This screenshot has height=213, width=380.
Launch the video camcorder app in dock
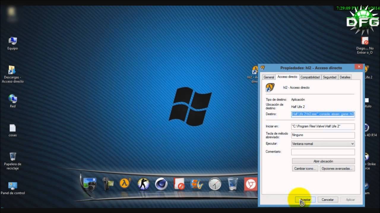(108, 184)
